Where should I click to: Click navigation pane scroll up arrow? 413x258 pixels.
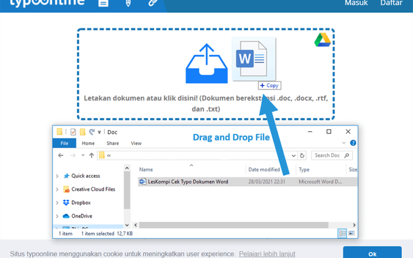[127, 168]
